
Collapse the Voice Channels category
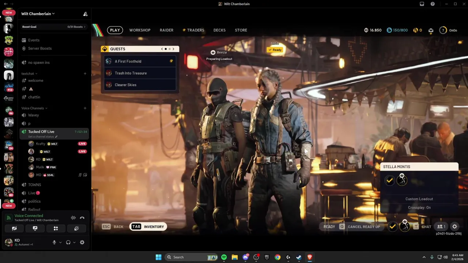click(x=34, y=108)
